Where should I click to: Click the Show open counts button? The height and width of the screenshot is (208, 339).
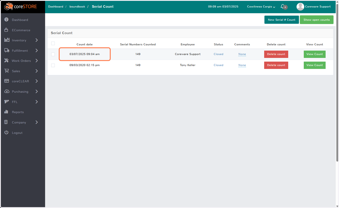(316, 20)
